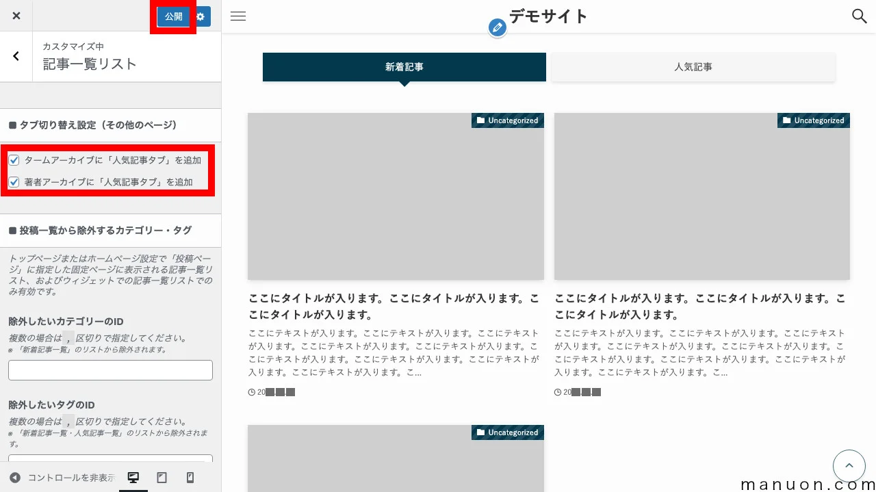Screen dimensions: 876x492
Task: Click the 除外したいカテゴリーのID input field
Action: coord(110,370)
